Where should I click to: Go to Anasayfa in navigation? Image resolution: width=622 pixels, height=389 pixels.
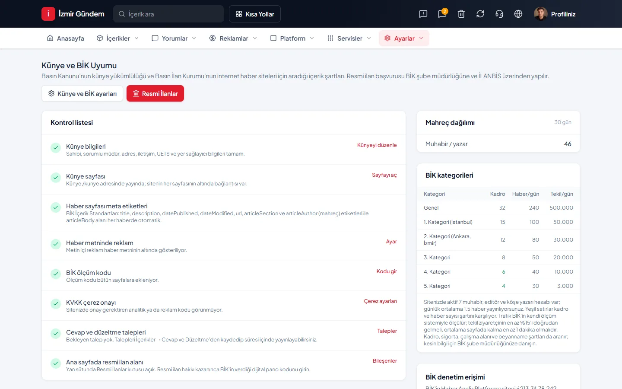[66, 38]
